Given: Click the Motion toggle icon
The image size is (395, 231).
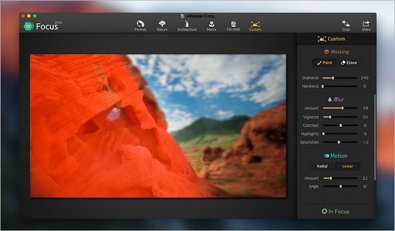Looking at the screenshot, I should tap(326, 156).
